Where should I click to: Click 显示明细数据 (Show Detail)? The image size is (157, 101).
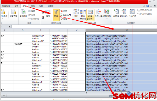click(x=144, y=10)
